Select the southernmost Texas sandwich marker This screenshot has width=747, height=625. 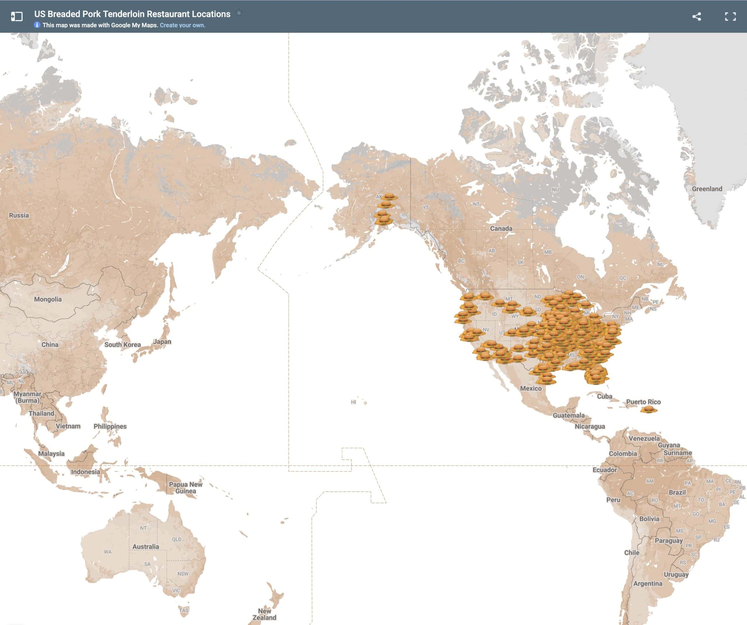point(547,380)
